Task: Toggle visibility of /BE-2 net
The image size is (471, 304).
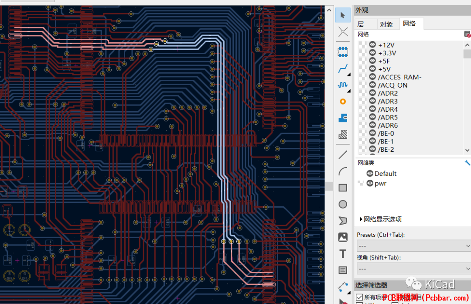Action: pyautogui.click(x=372, y=149)
